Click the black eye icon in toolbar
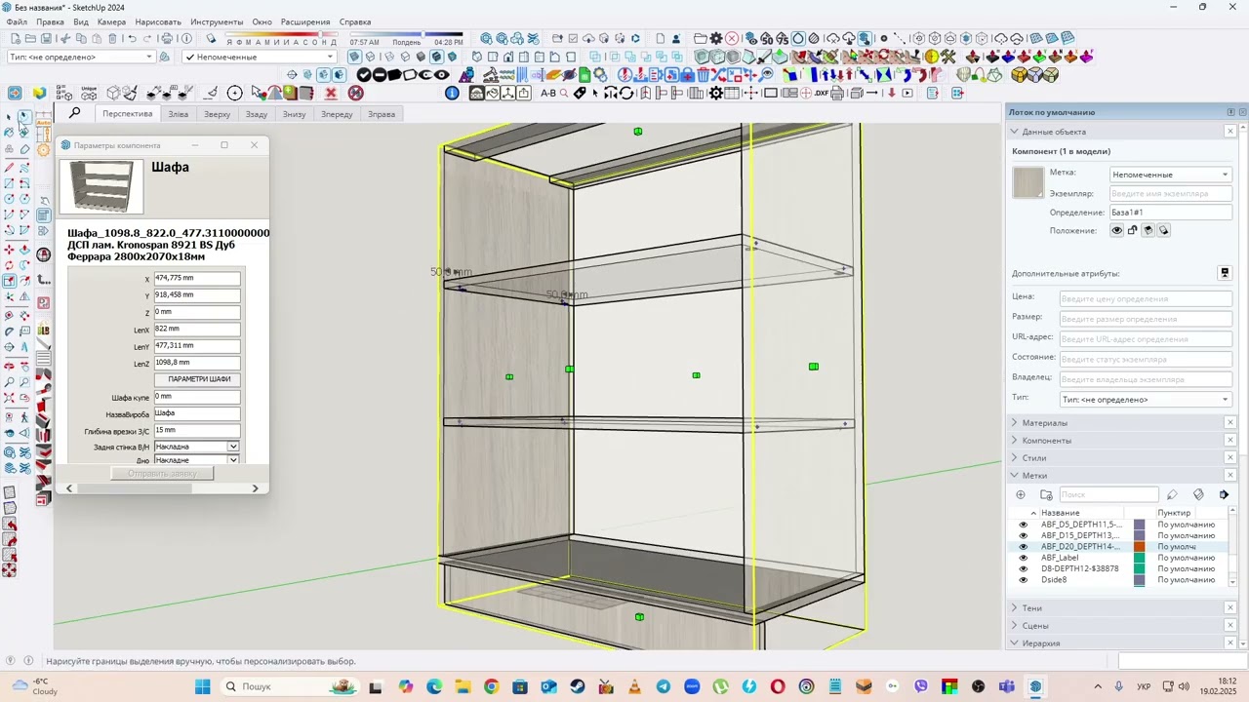This screenshot has height=702, width=1249. pos(441,74)
